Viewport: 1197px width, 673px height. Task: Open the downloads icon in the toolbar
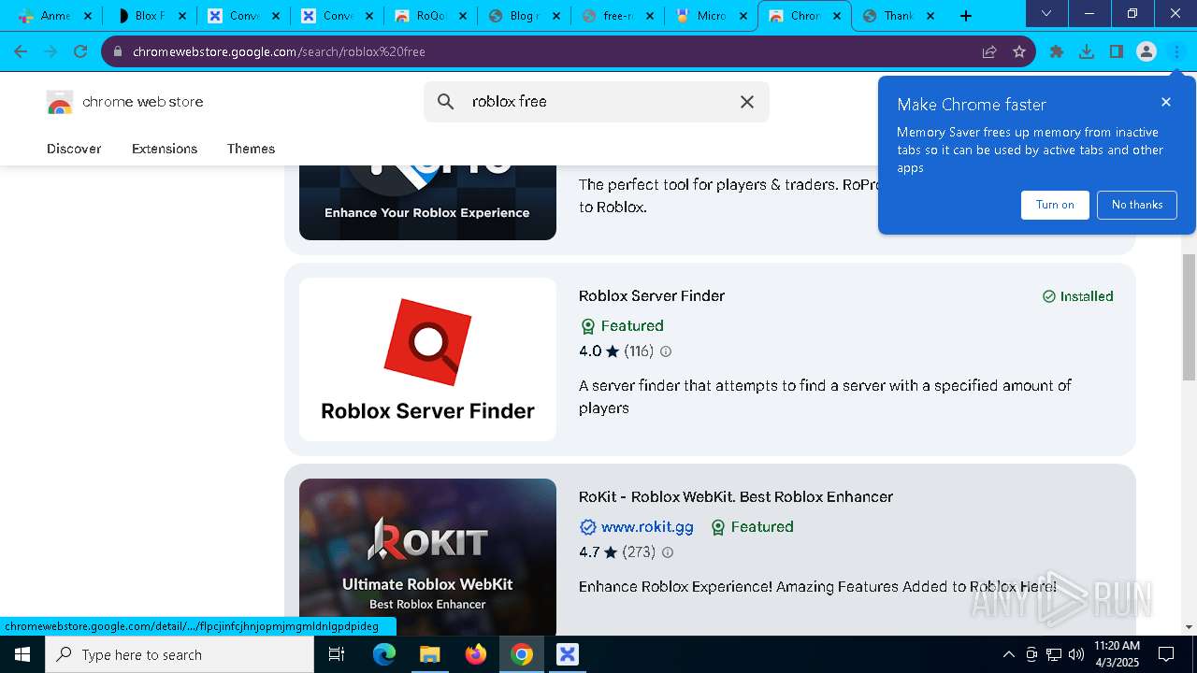pyautogui.click(x=1087, y=51)
